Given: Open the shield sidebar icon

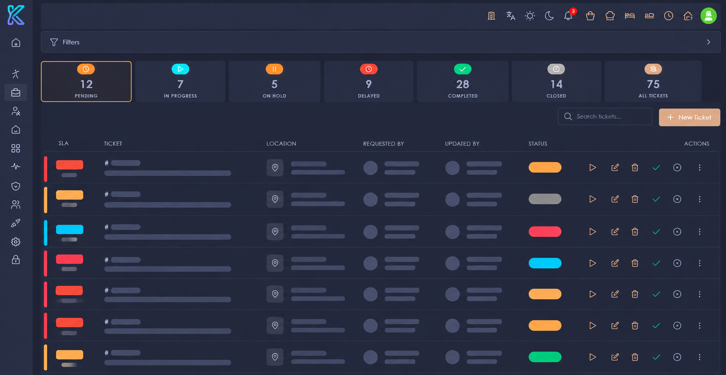Looking at the screenshot, I should (x=16, y=186).
